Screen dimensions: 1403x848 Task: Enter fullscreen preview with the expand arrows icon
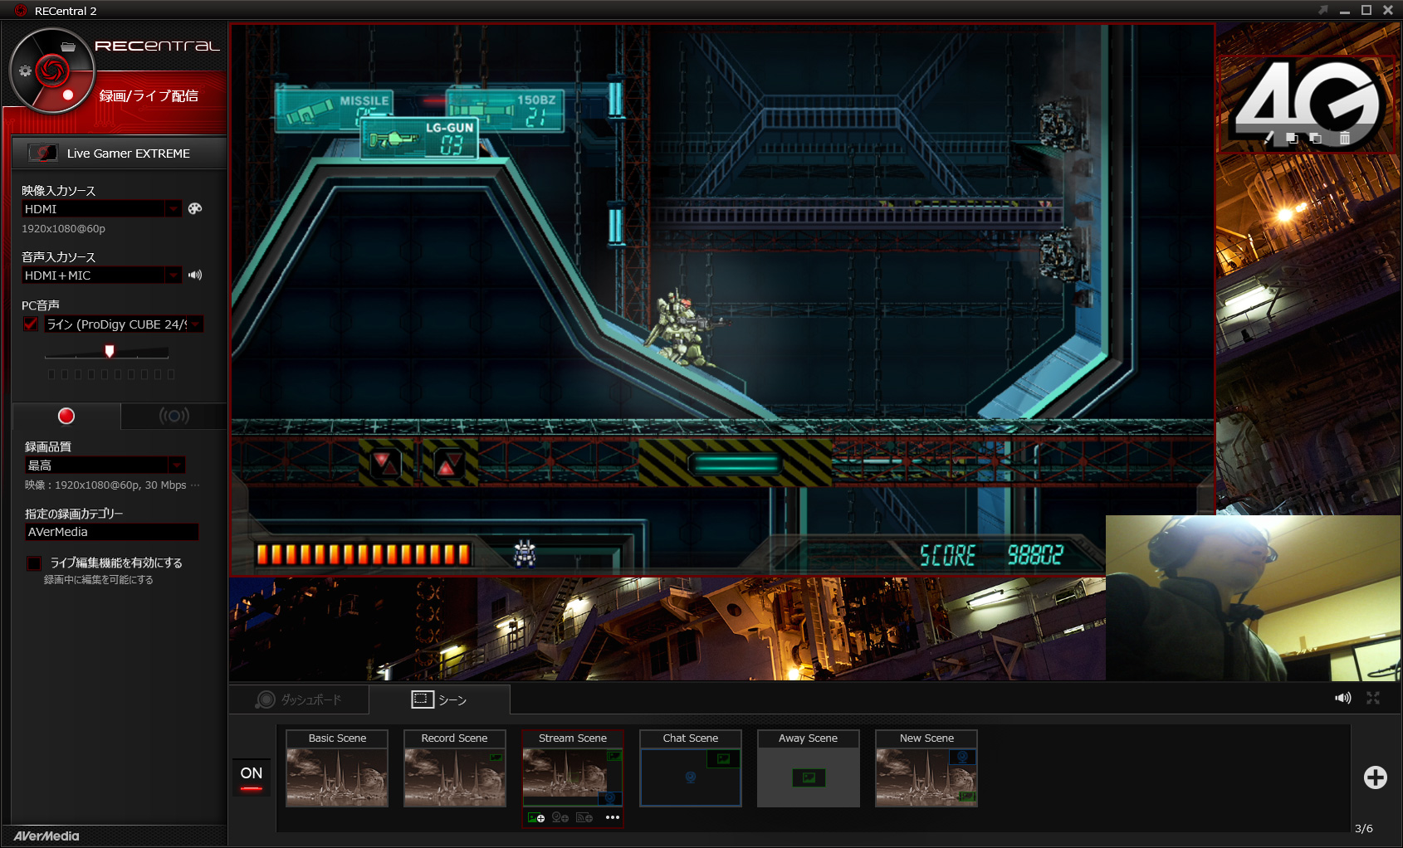1373,698
